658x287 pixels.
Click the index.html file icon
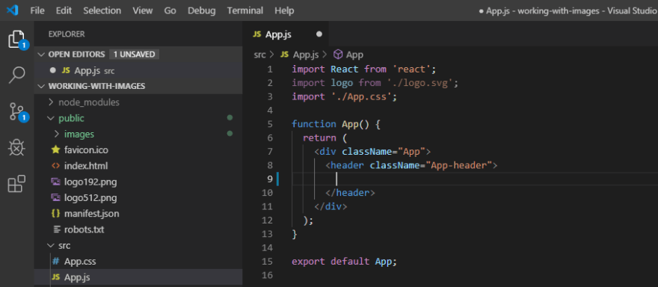point(55,166)
